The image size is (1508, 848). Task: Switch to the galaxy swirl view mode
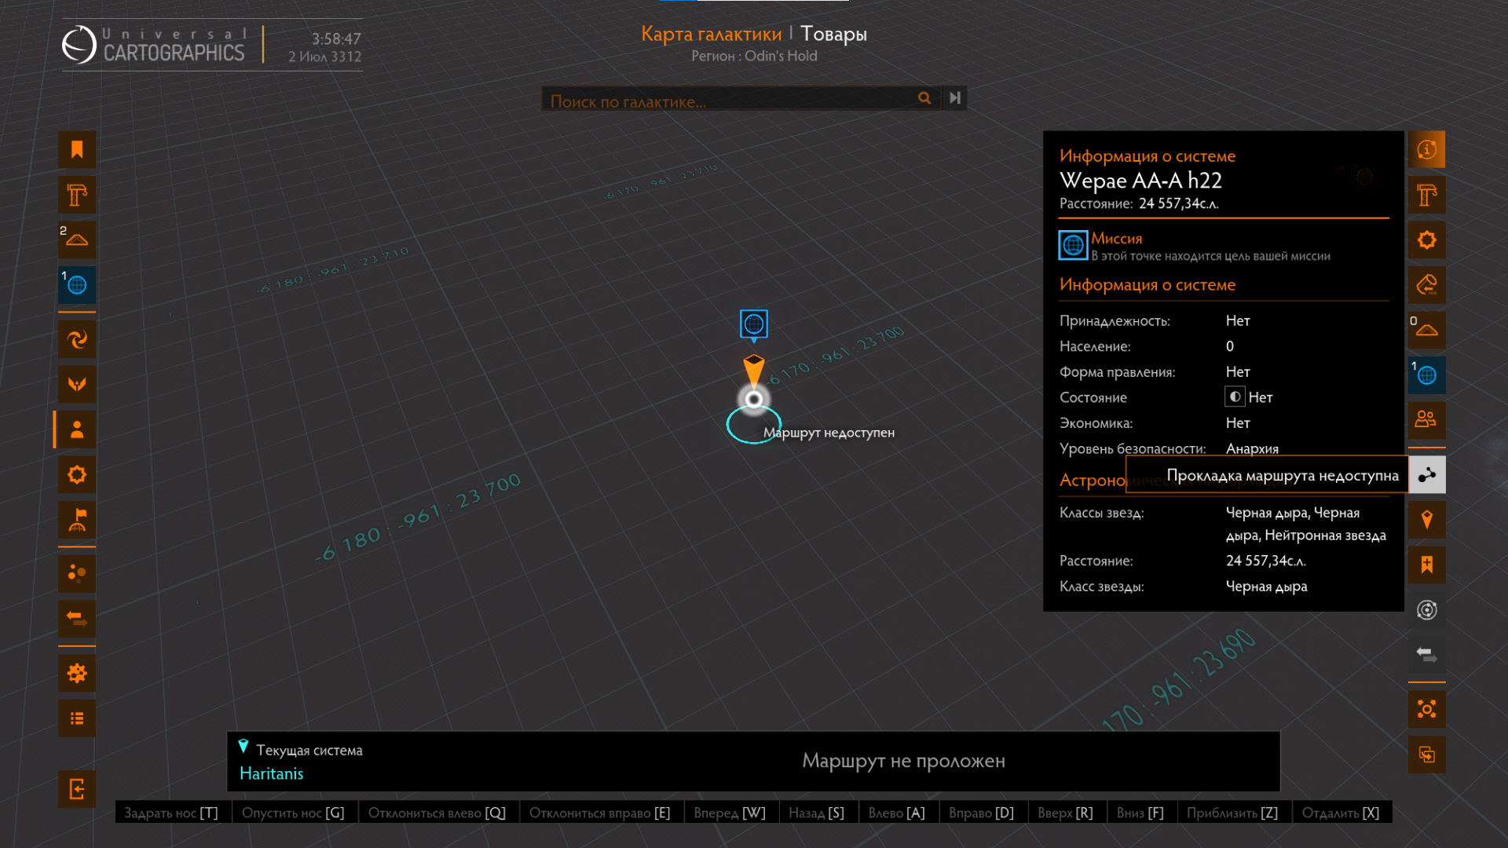77,340
